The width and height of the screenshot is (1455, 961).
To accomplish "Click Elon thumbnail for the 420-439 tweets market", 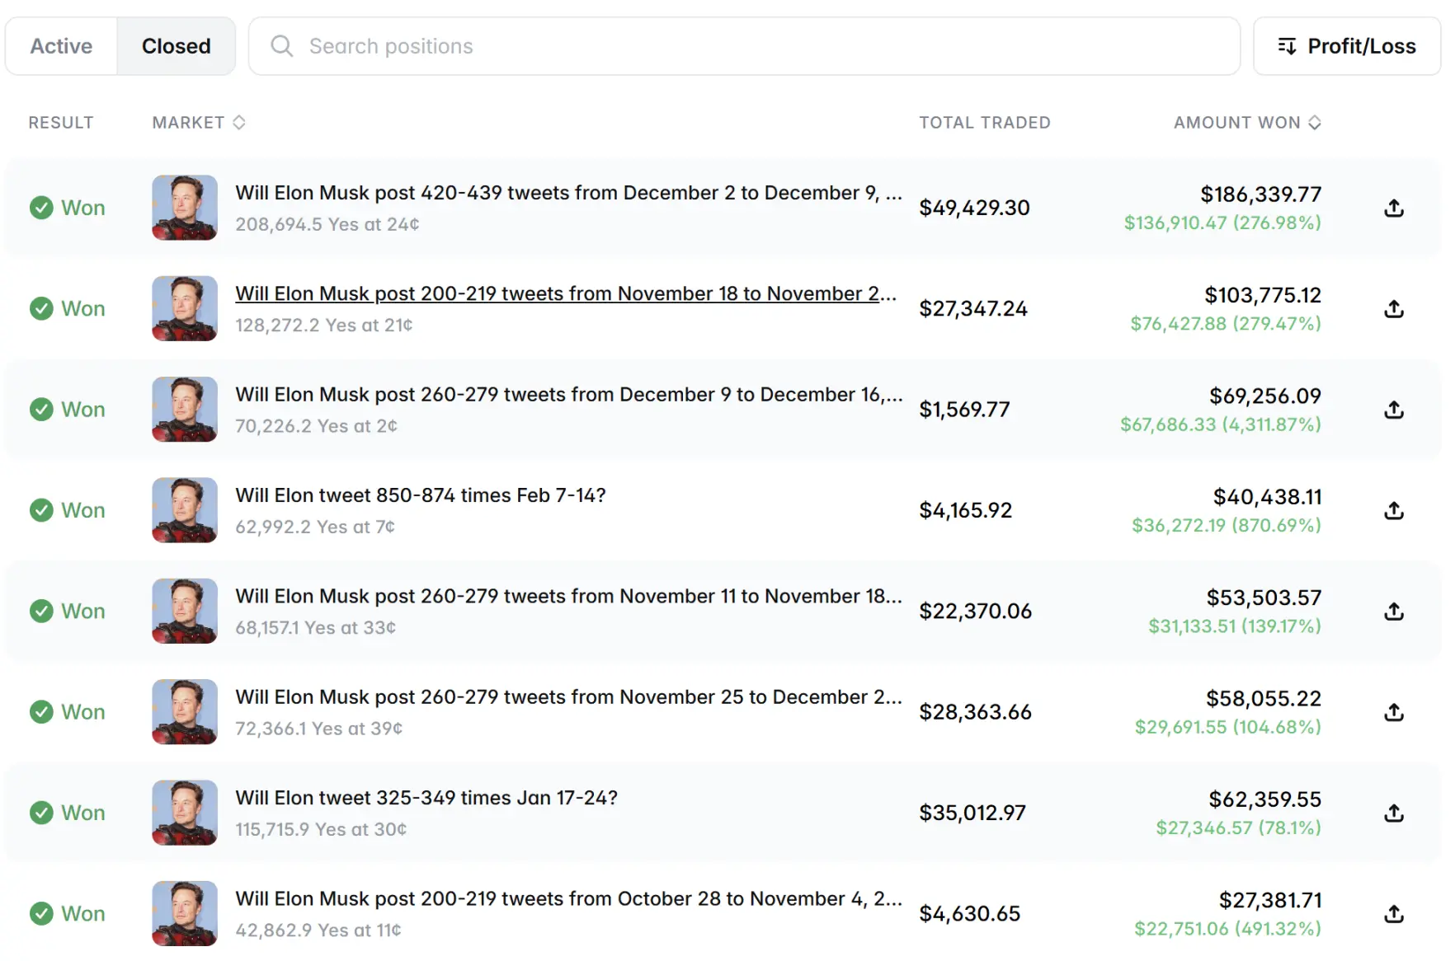I will (x=185, y=208).
